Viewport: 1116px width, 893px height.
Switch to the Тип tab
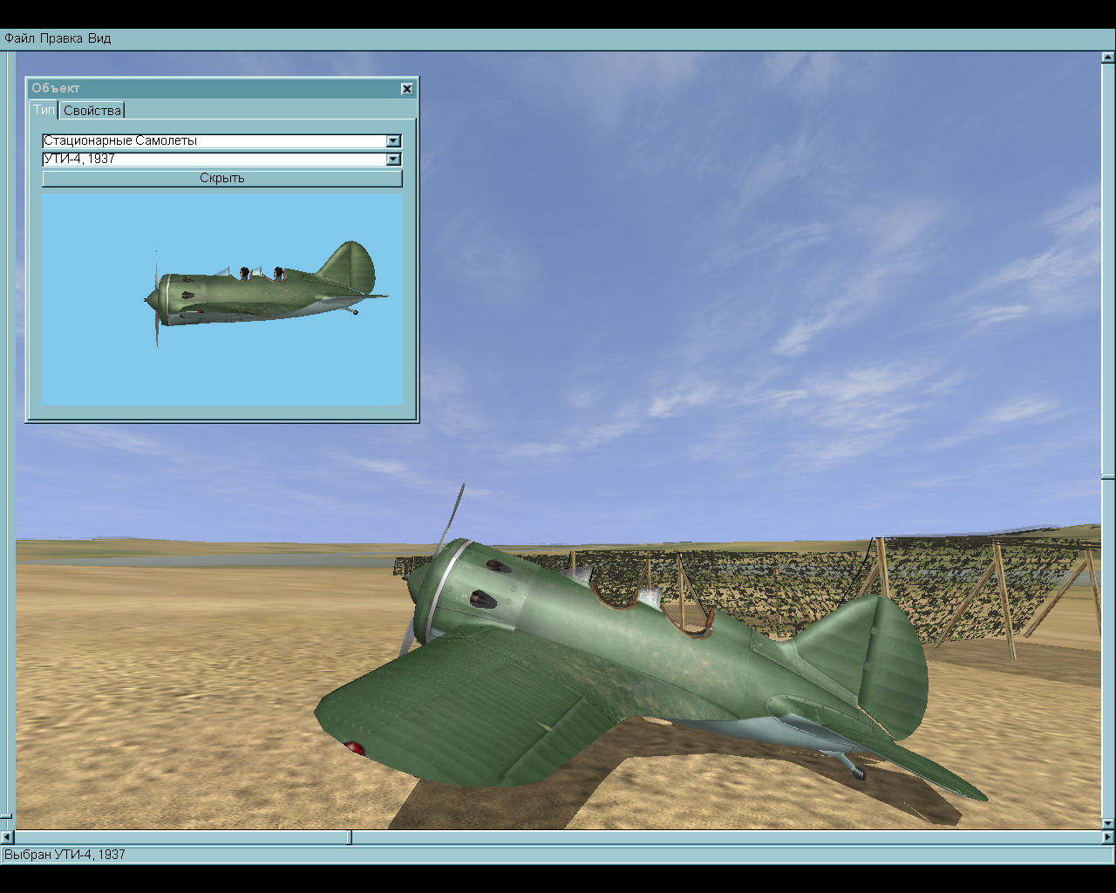(44, 110)
